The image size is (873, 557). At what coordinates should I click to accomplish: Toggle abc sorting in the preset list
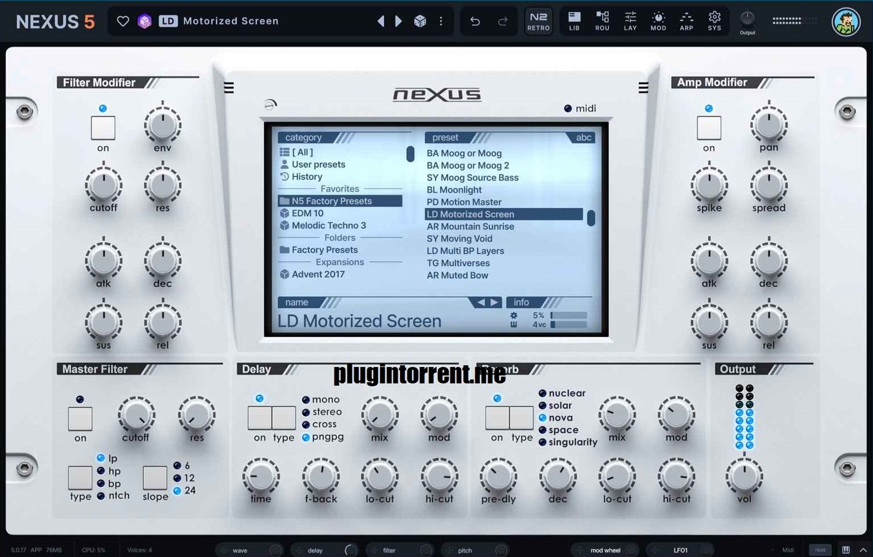tap(583, 137)
